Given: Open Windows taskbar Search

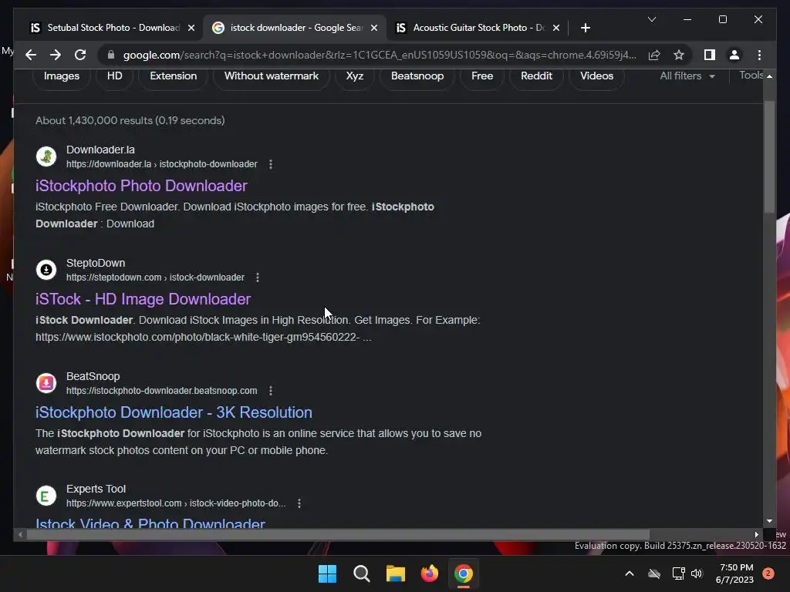Looking at the screenshot, I should pos(362,573).
